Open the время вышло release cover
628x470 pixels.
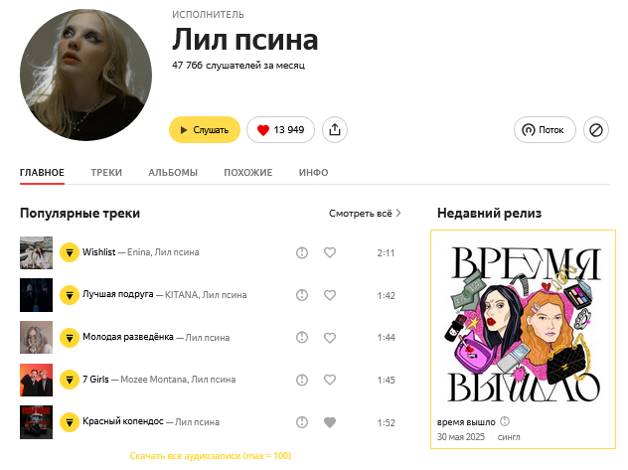(523, 324)
